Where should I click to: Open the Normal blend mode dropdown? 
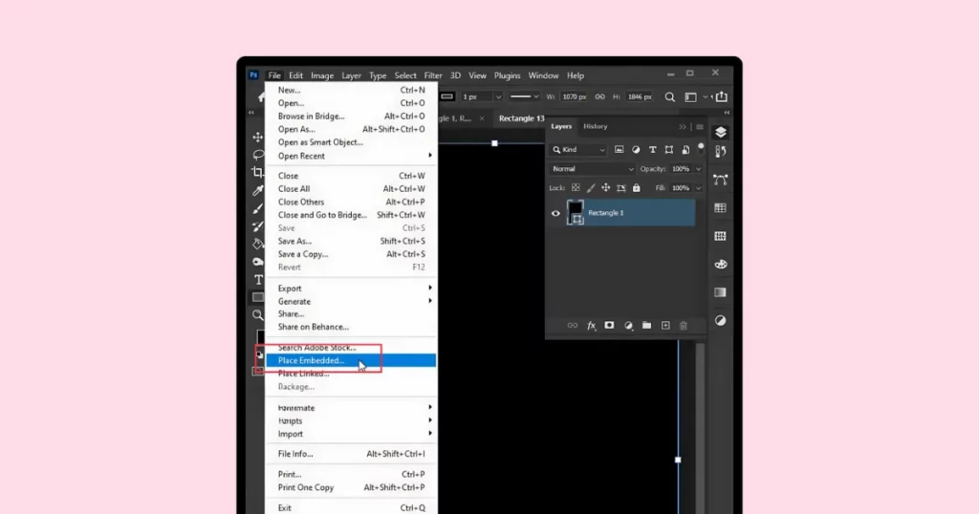click(x=592, y=169)
